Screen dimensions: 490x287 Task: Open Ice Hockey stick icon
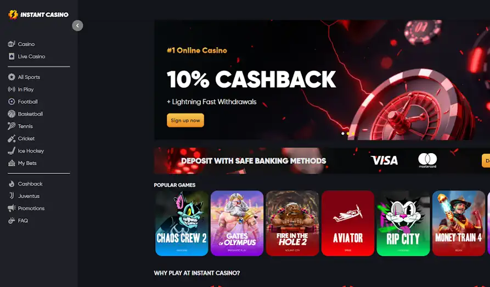tap(12, 151)
